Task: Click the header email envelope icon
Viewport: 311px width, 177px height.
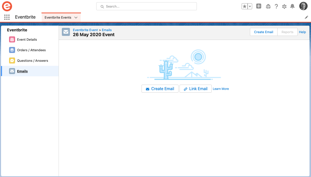Action: 66,32
